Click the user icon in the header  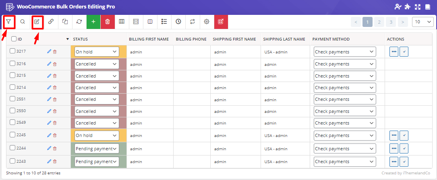398,7
